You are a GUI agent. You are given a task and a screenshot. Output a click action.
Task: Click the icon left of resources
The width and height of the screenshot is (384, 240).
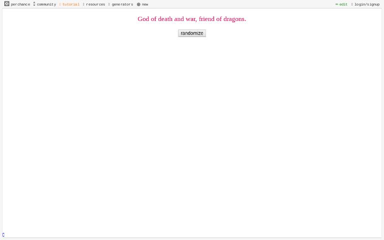[83, 4]
